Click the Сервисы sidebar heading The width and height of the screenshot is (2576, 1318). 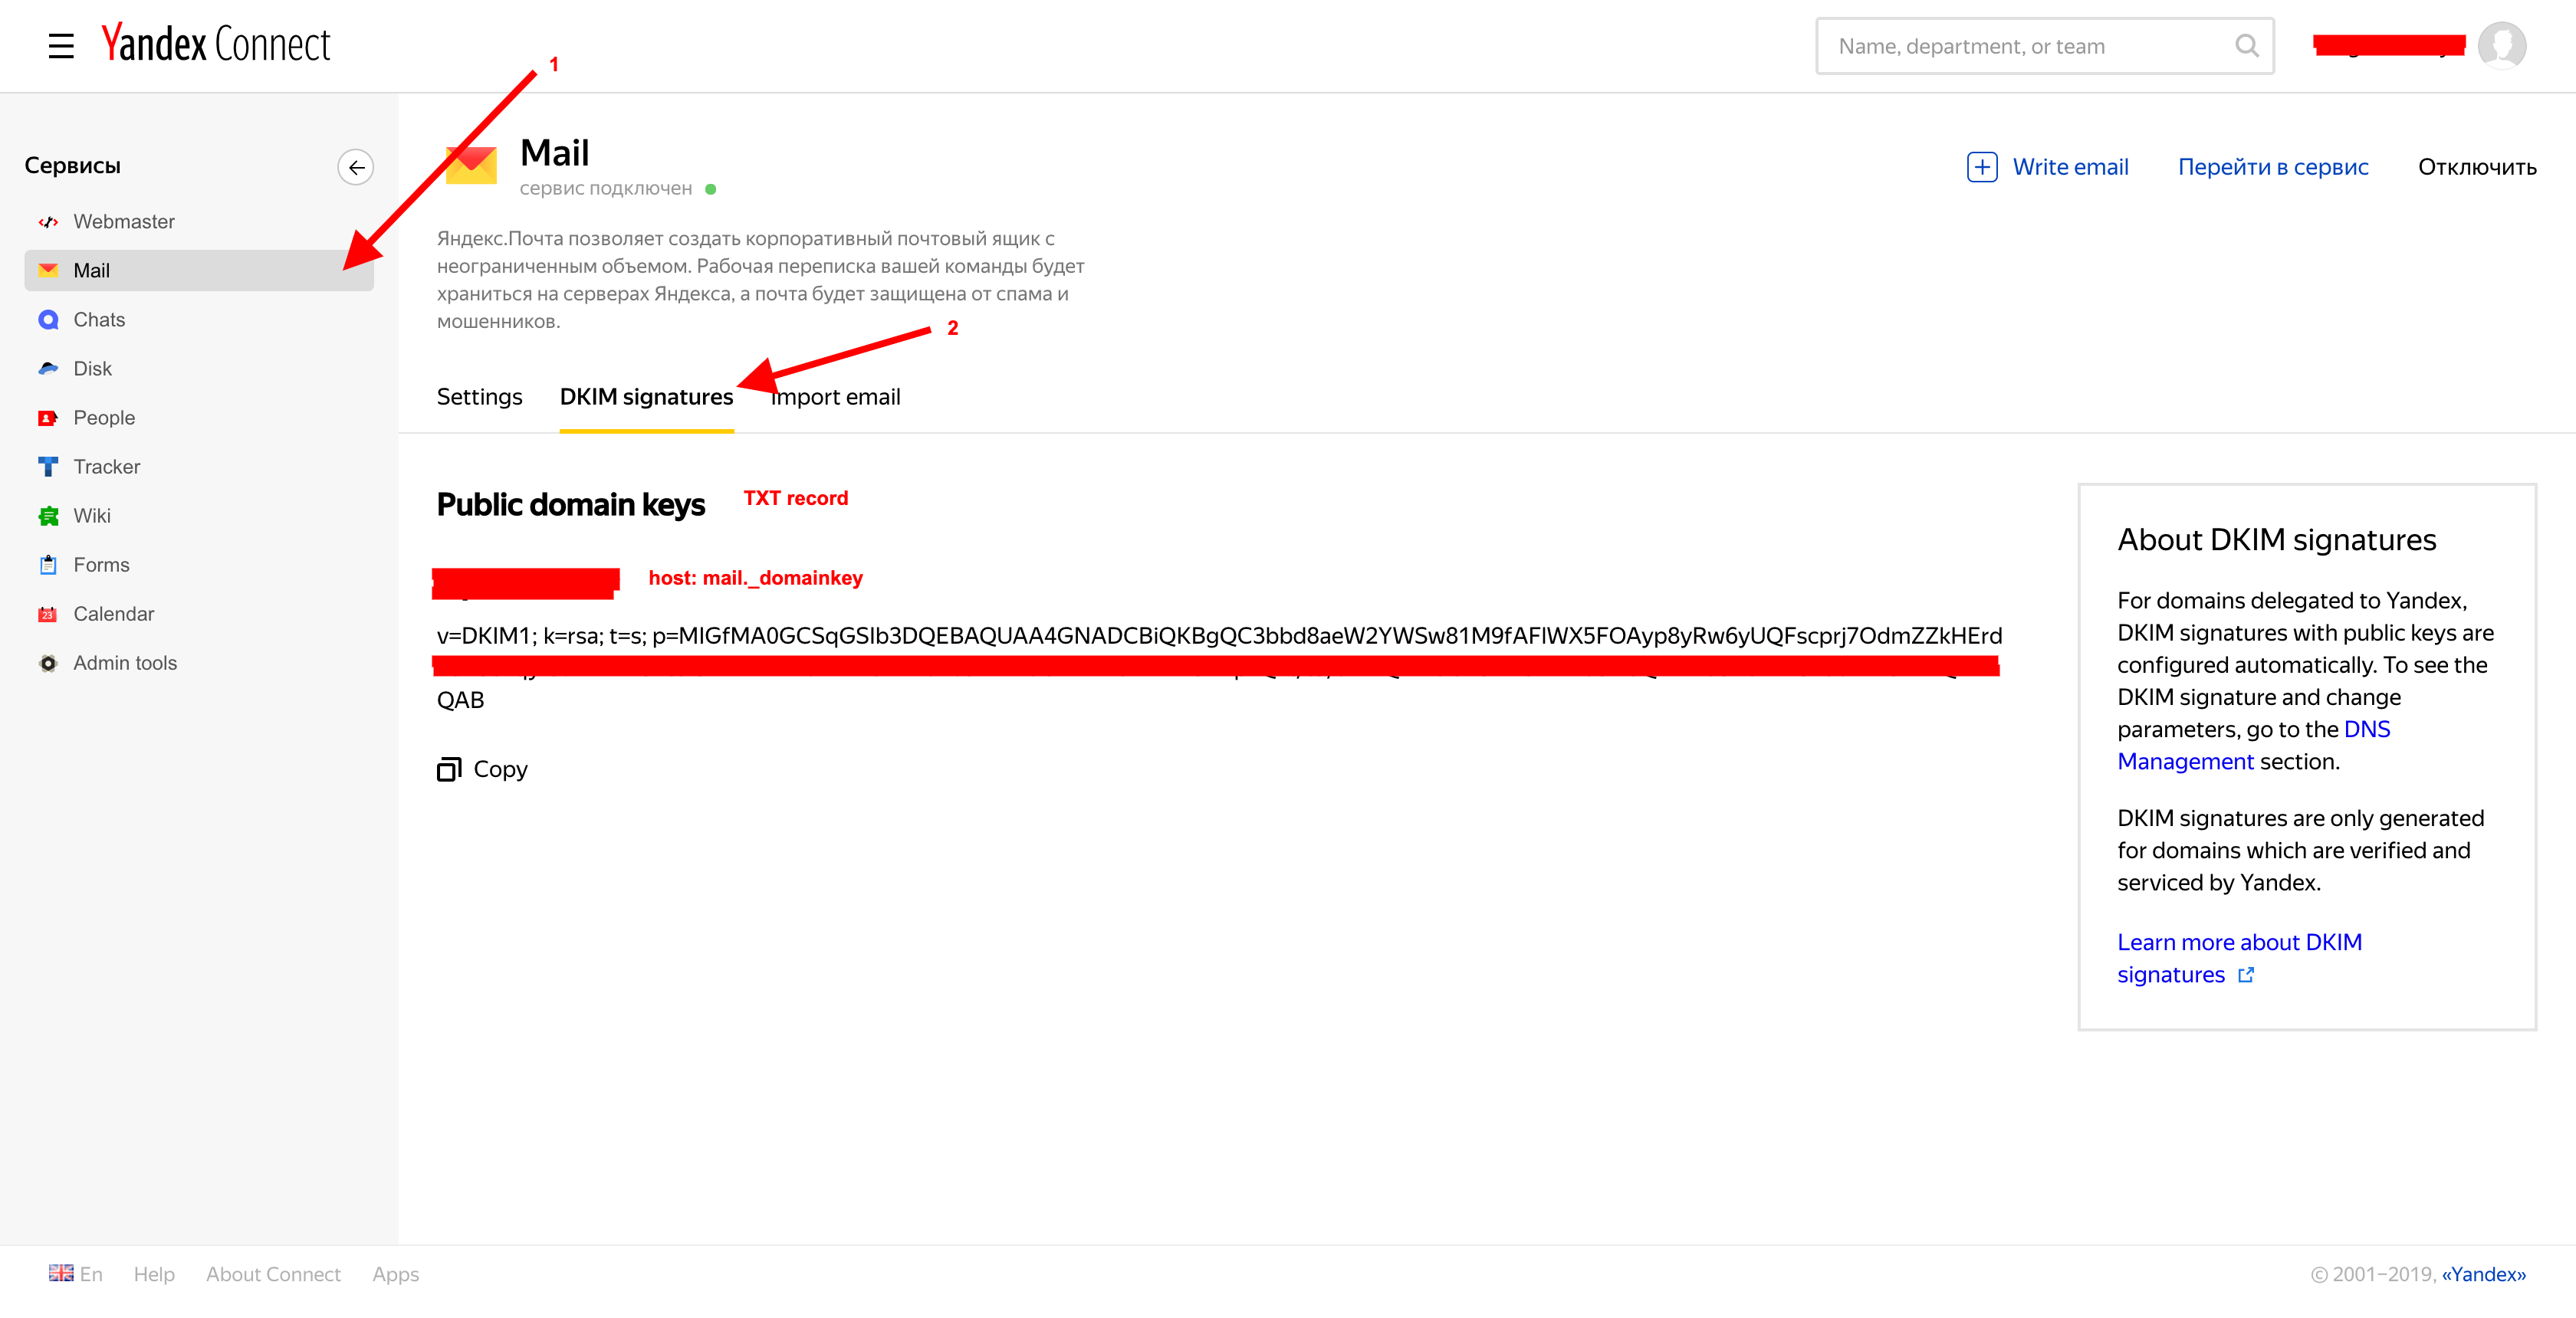[72, 166]
